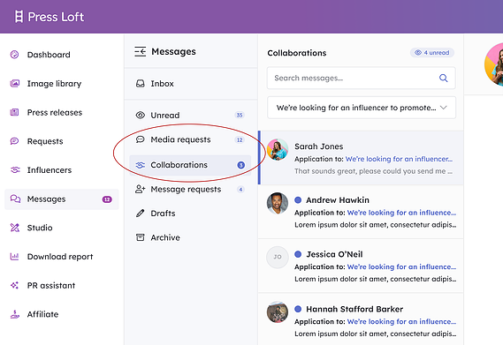Click the Unread count badge 35
Viewport: 503px width, 345px height.
240,115
